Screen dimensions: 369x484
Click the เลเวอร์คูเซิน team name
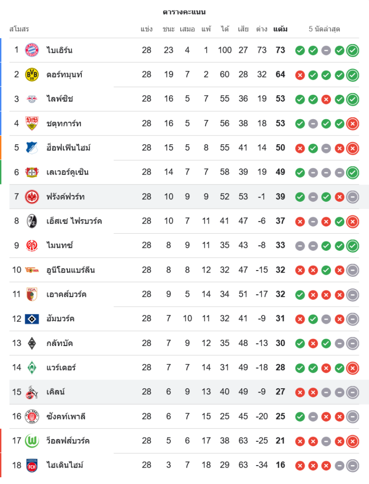67,172
